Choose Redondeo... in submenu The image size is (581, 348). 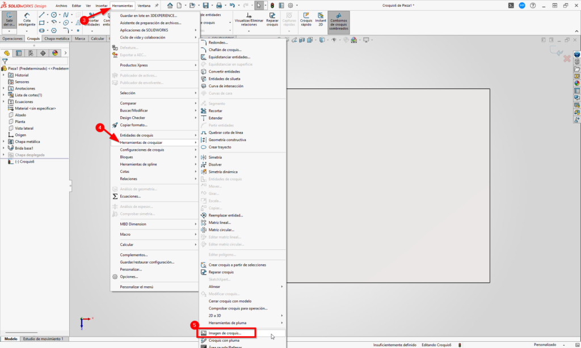pos(218,43)
